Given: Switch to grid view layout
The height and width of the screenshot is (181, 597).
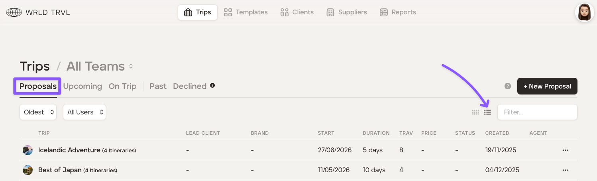Looking at the screenshot, I should pos(475,112).
